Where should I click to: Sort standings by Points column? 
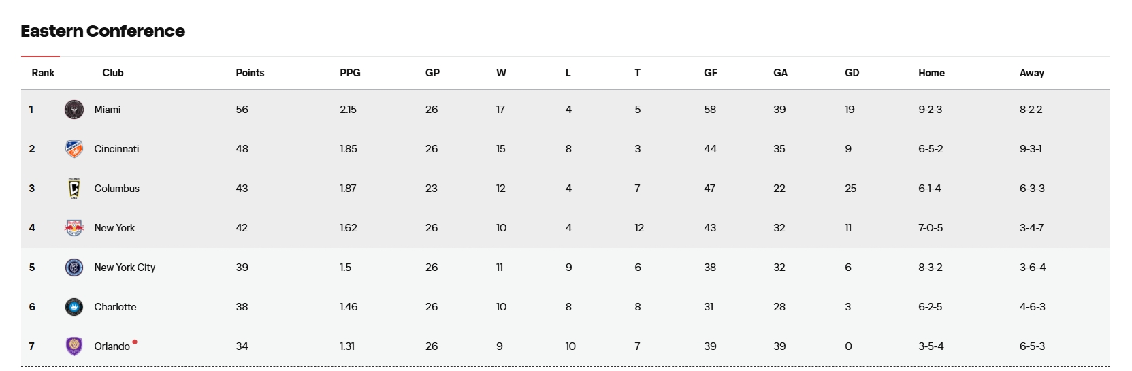[250, 73]
